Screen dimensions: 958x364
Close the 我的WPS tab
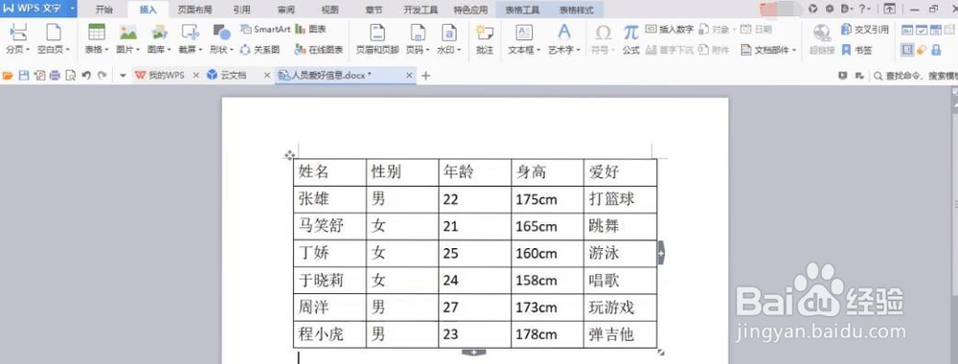point(196,75)
